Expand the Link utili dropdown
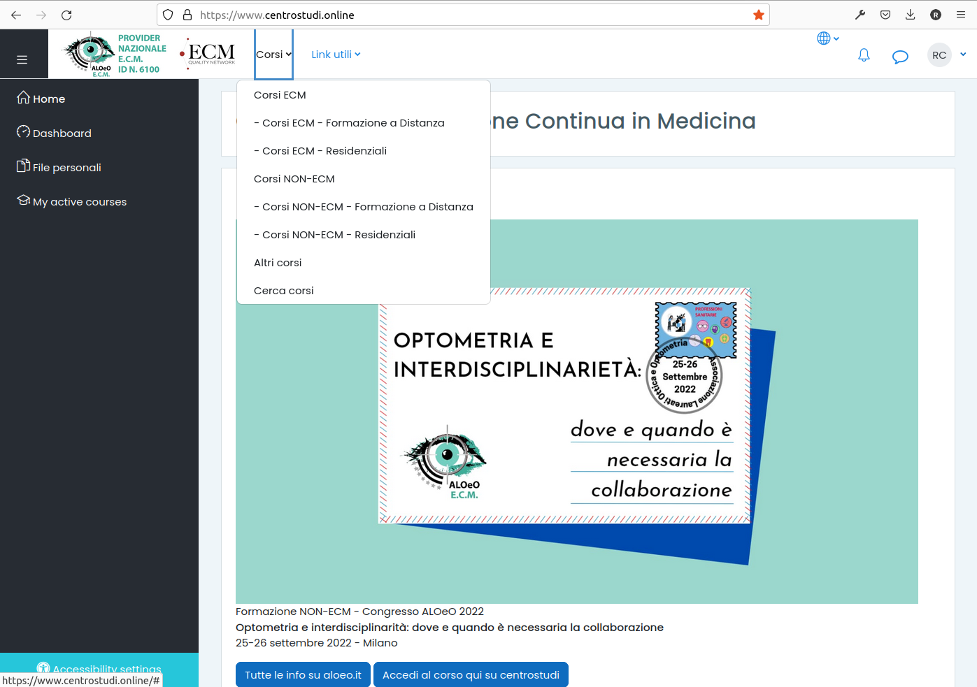Screen dimensions: 977x687 tap(336, 55)
